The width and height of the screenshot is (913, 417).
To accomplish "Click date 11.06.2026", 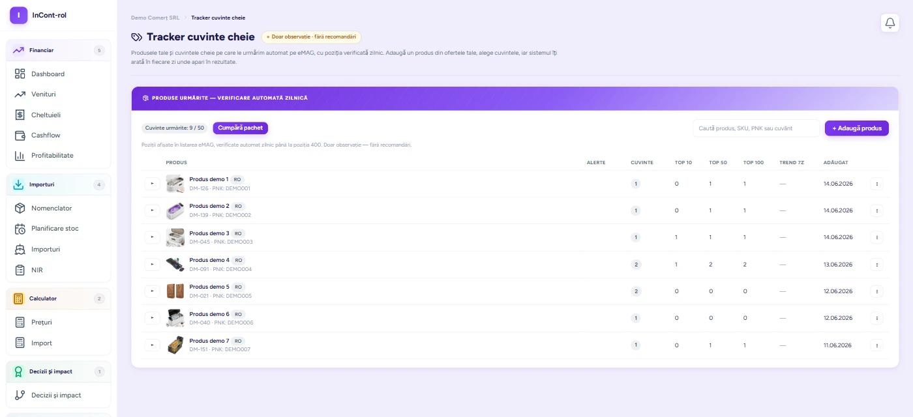I will 838,345.
